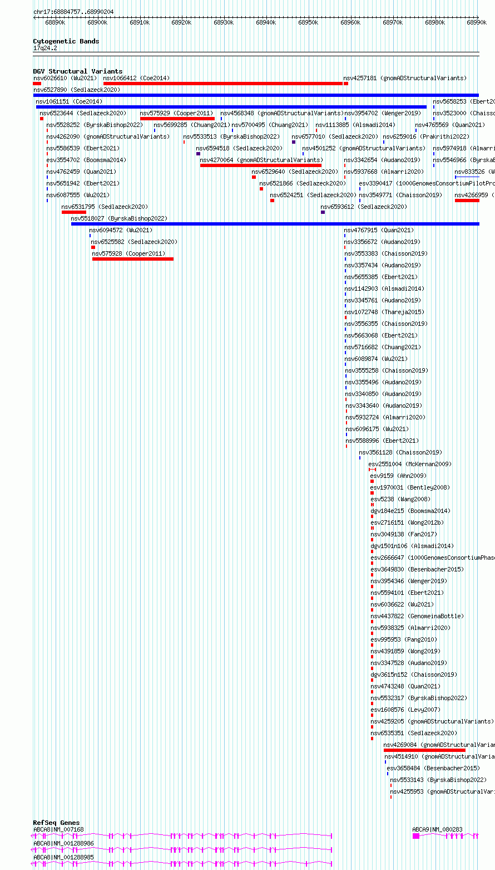Image resolution: width=495 pixels, height=870 pixels.
Task: Click nsv3954702 (Wenger2019) label
Action: (383, 113)
